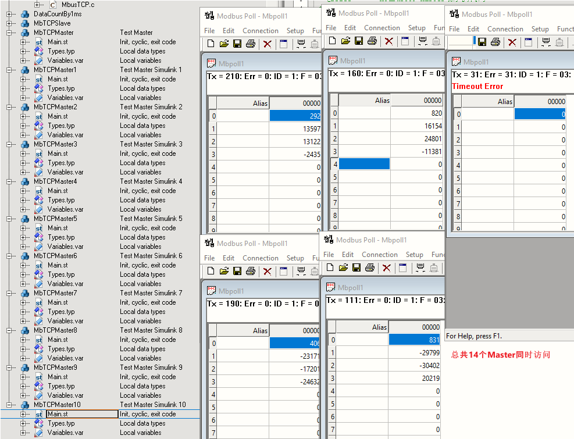Collapse the MbTCPMaster1 tree node
The image size is (574, 439).
(x=9, y=70)
